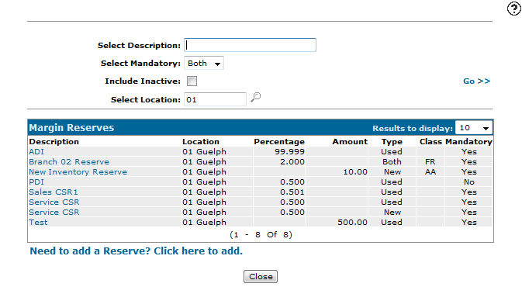Click the 'New' type cell for New Inventory Reserve
This screenshot has width=522, height=287.
pos(392,172)
